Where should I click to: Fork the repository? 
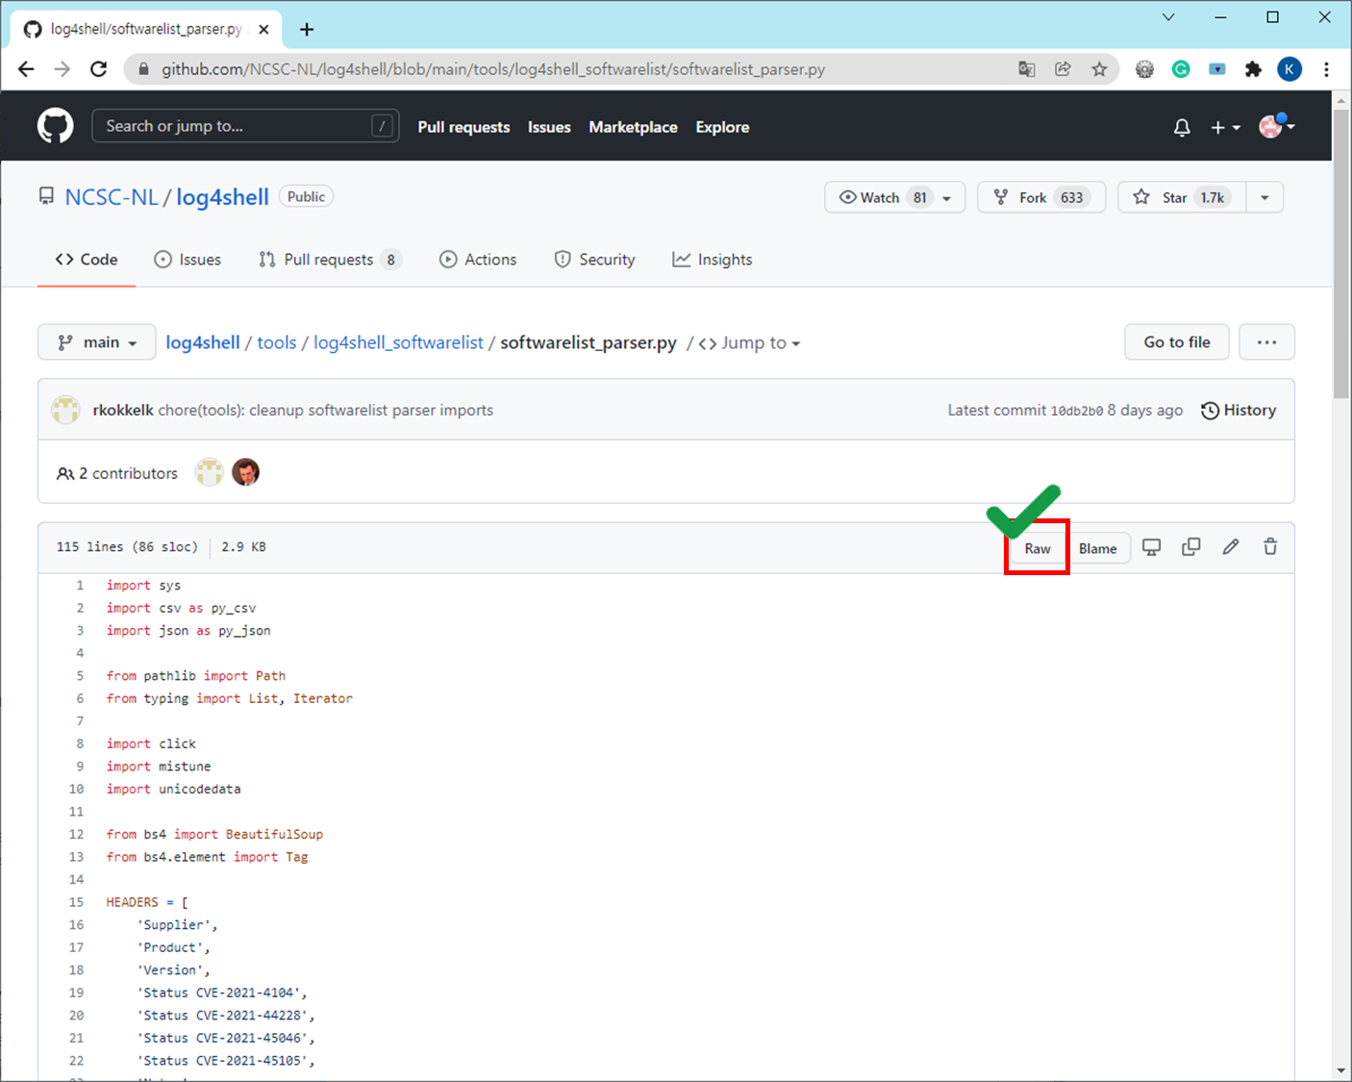pos(1041,197)
